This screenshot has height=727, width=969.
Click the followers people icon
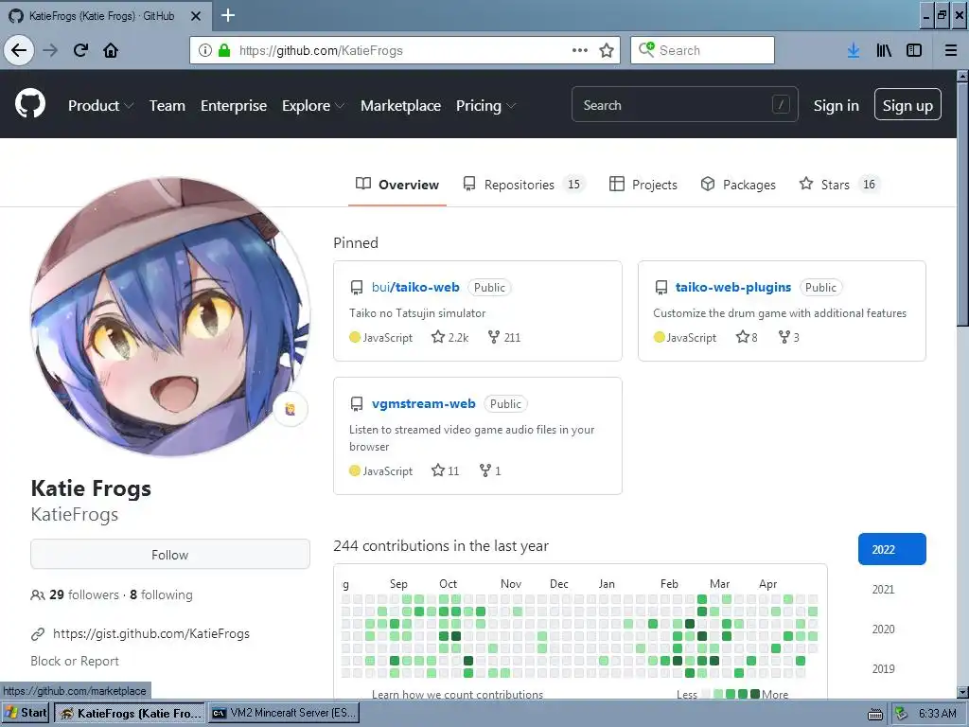point(38,595)
